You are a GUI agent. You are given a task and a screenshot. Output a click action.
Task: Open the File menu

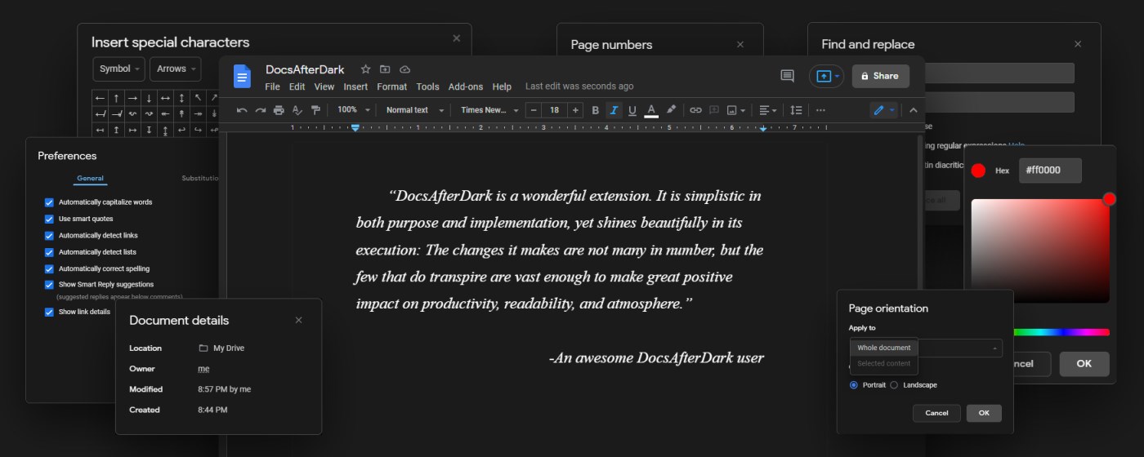point(272,87)
